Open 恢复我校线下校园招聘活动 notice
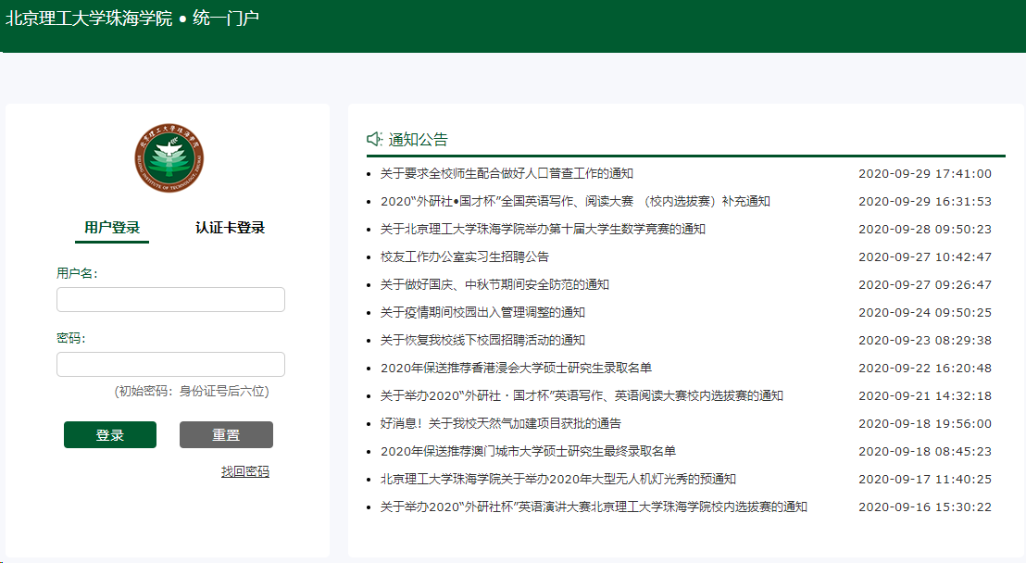 click(482, 341)
